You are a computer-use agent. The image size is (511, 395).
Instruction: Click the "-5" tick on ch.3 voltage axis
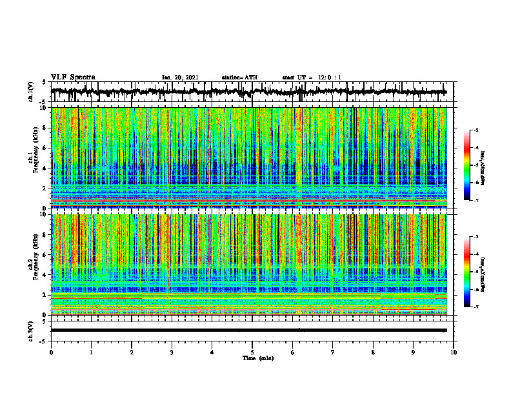pyautogui.click(x=44, y=341)
